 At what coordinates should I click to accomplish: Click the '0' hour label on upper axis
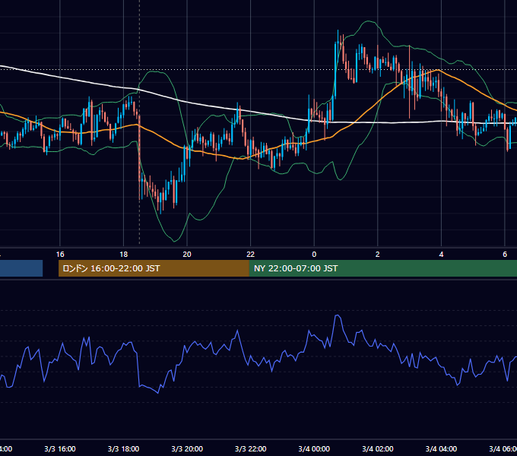coord(314,255)
